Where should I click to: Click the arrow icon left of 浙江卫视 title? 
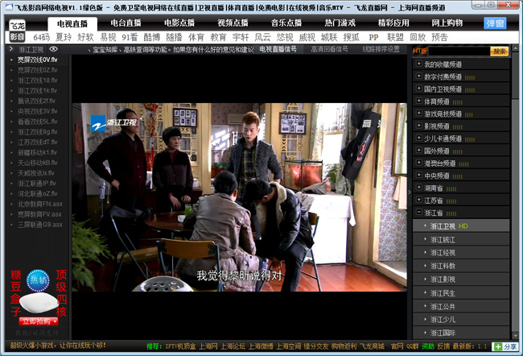(x=10, y=49)
